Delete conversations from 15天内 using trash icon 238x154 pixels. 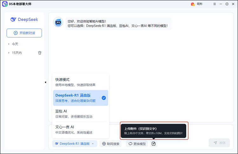(x=40, y=53)
